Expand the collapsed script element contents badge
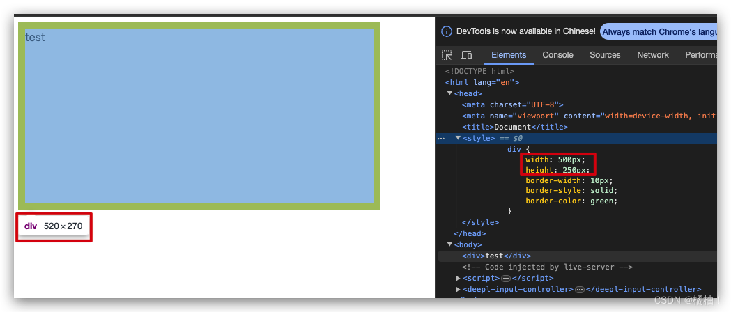 [506, 278]
